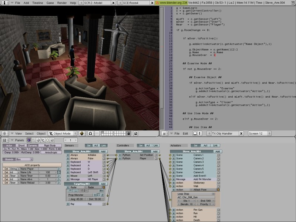Click the ADD property button

point(32,164)
